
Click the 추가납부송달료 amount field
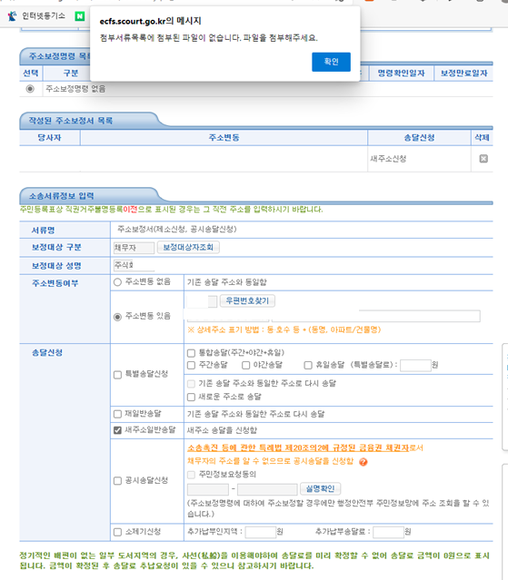click(x=388, y=532)
